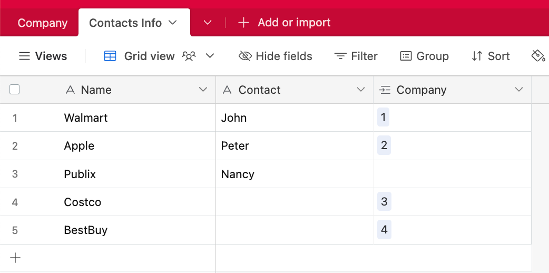Open Contacts Info tab options chevron
Screen dimensions: 549x273
[x=173, y=23]
